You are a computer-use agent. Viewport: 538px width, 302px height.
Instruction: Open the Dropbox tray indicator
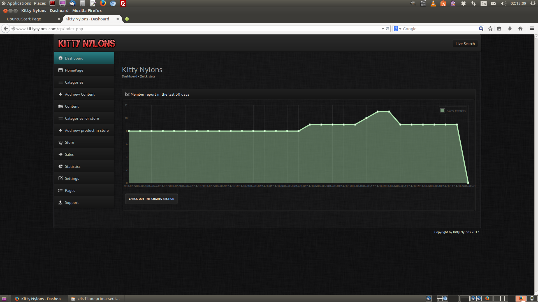pyautogui.click(x=463, y=3)
